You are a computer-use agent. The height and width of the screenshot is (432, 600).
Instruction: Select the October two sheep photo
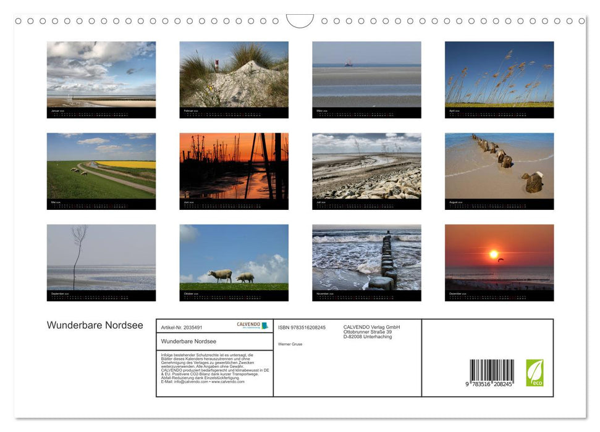click(x=234, y=257)
